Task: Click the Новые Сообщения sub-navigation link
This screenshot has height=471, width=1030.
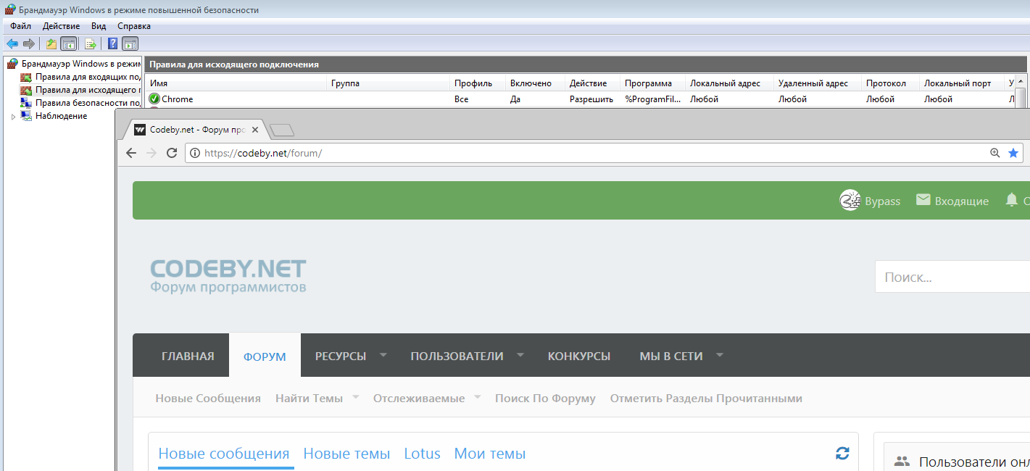Action: [x=208, y=398]
